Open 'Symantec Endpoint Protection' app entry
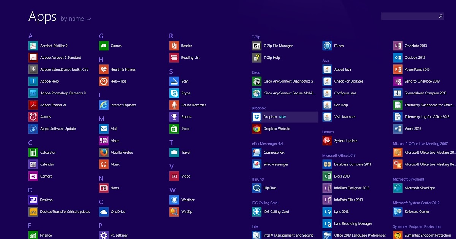This screenshot has width=456, height=239. 422,235
